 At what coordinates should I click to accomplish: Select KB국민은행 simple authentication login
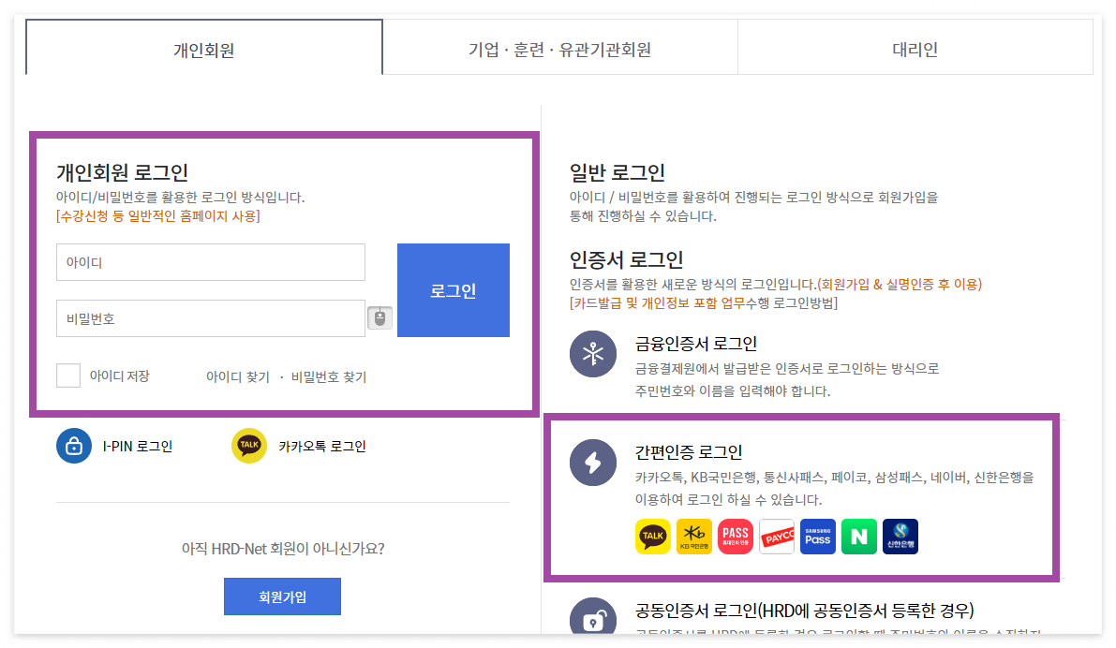coord(694,537)
